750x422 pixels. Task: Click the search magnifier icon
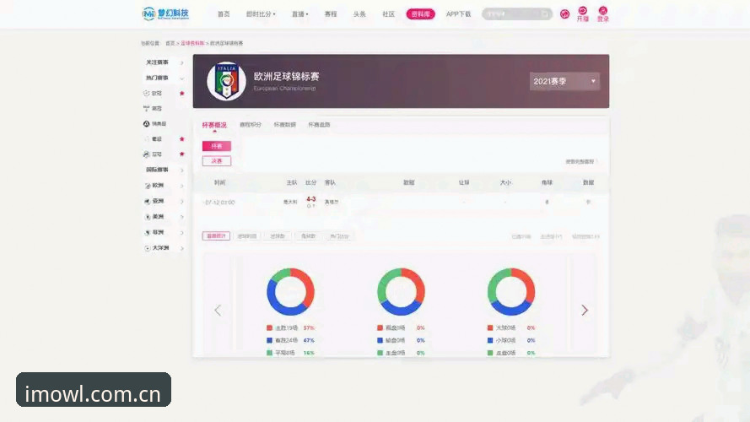coord(545,14)
